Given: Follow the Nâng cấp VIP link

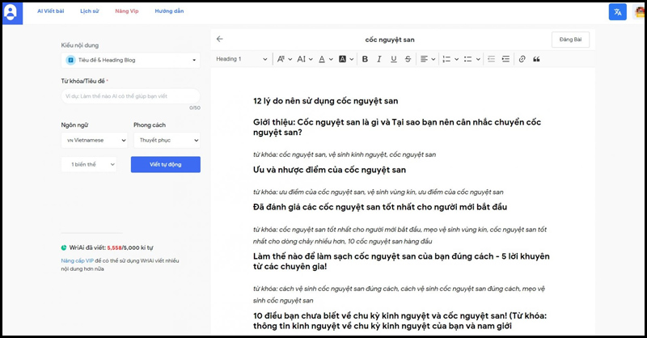Looking at the screenshot, I should click(x=77, y=261).
